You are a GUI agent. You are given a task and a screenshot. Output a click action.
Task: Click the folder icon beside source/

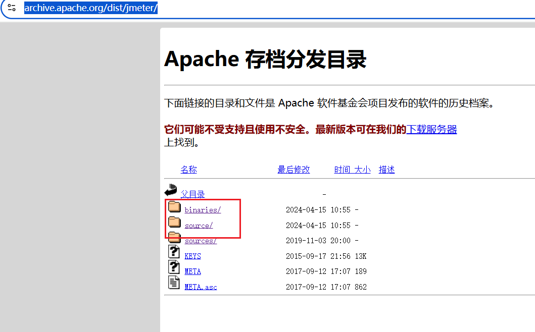(x=174, y=222)
